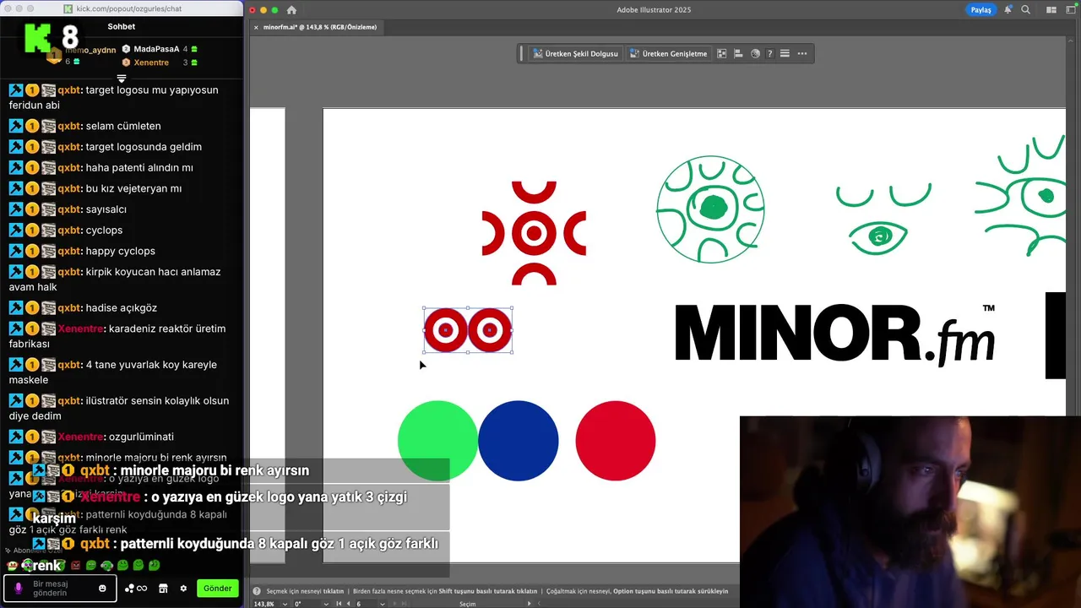Viewport: 1081px width, 608px height.
Task: Click the red frowning emote in chat quick emotes
Action: coord(75,565)
